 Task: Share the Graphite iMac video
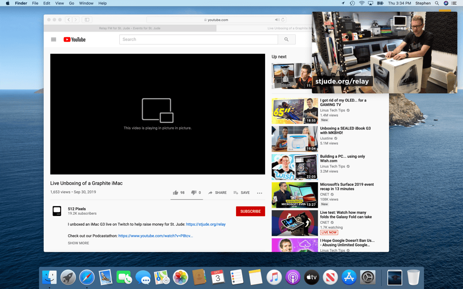(x=217, y=193)
